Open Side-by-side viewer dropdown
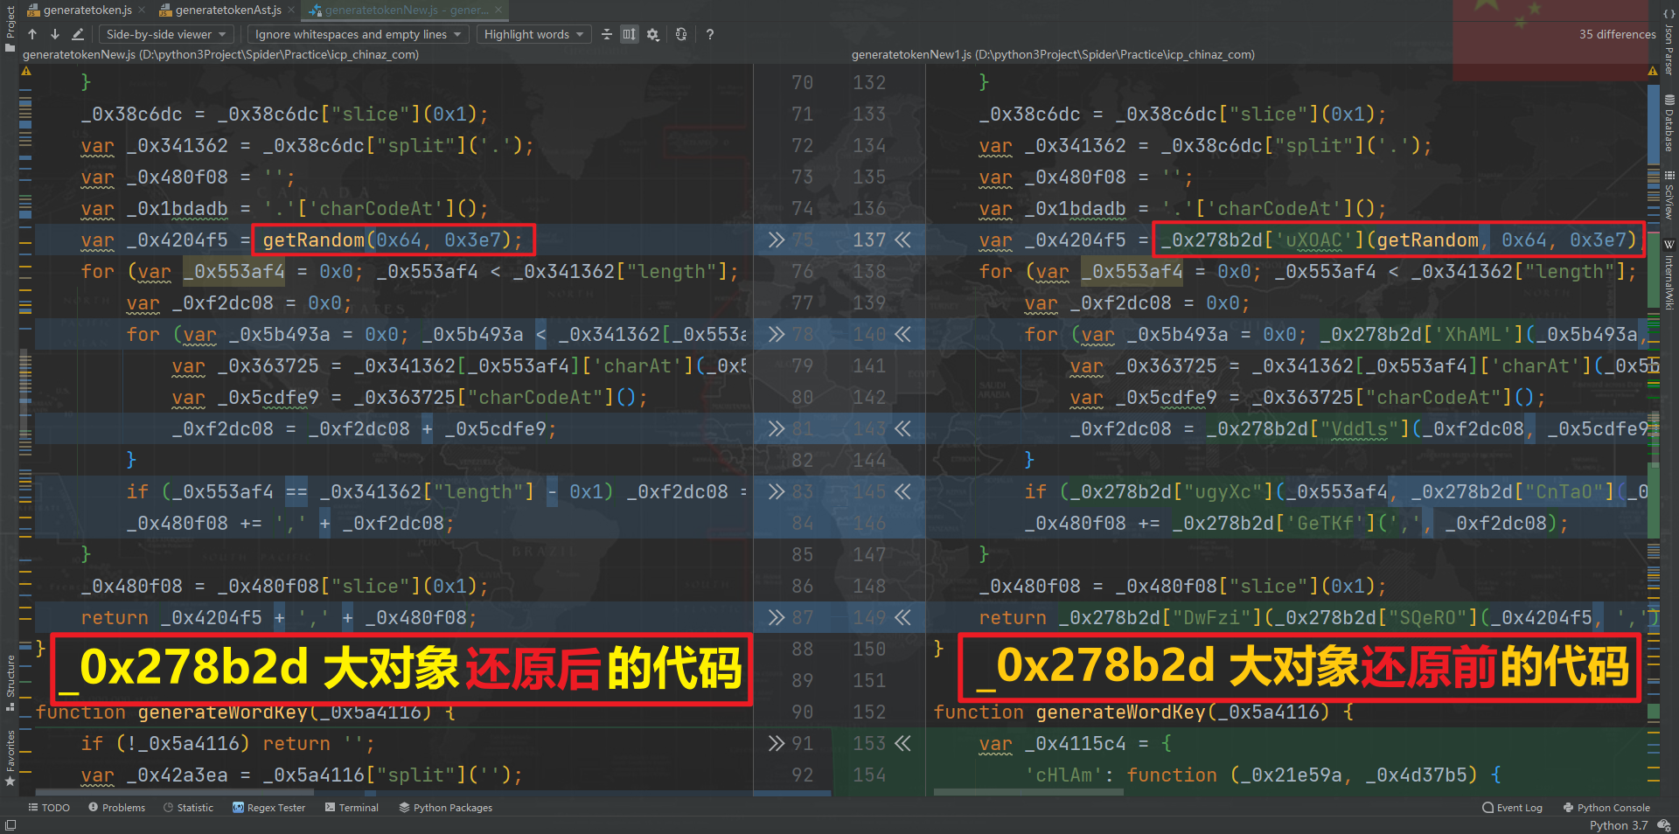 (x=165, y=34)
